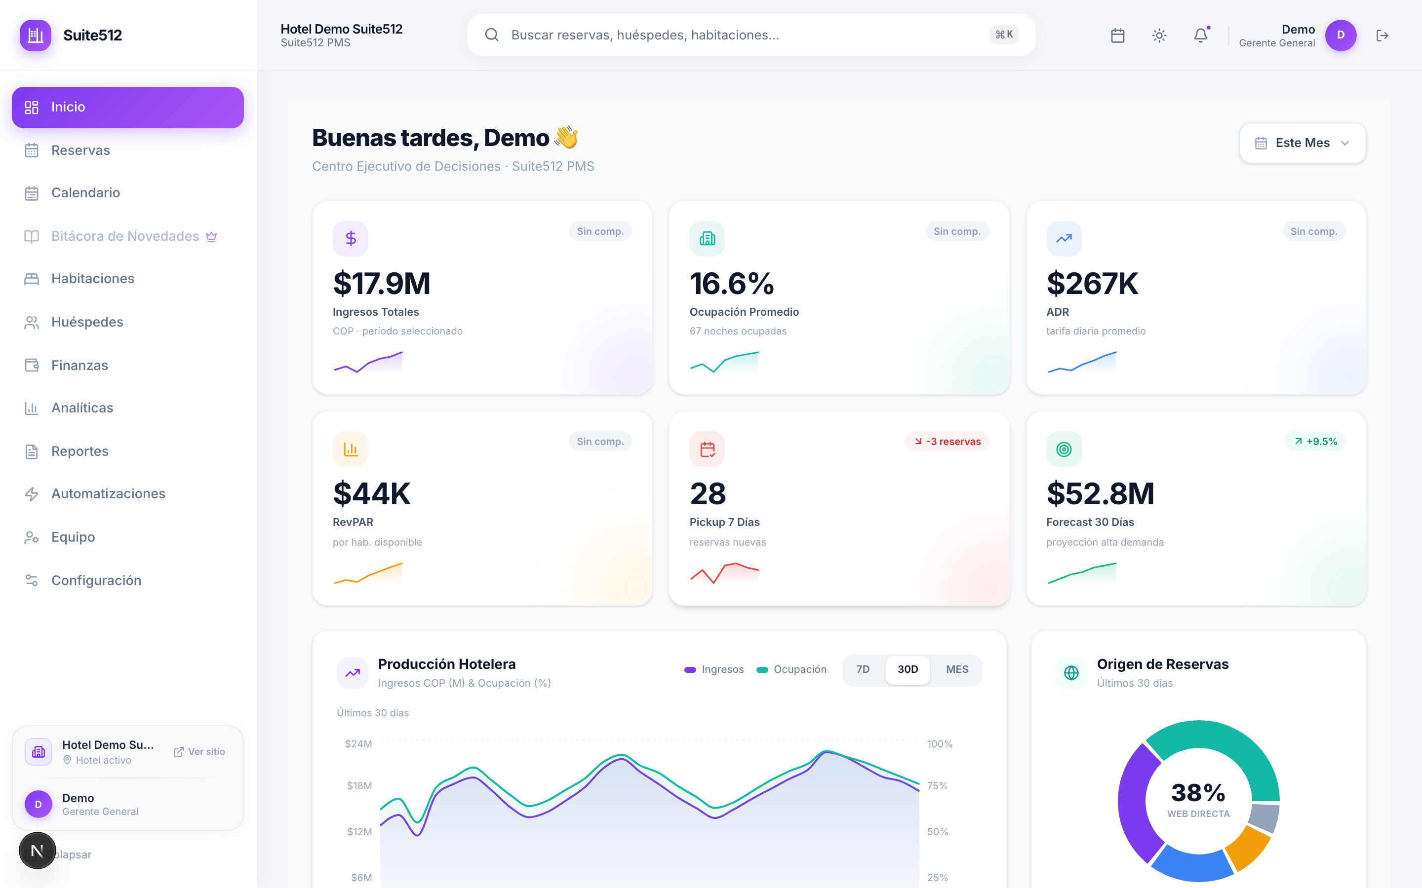1422x888 pixels.
Task: Click the Producción Hotelera trend icon
Action: pyautogui.click(x=353, y=672)
